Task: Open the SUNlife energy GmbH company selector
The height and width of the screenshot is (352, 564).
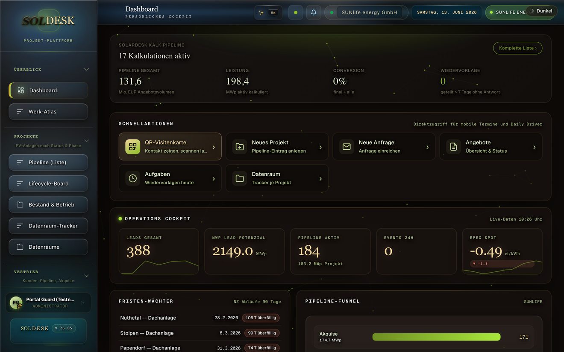Action: [x=366, y=12]
